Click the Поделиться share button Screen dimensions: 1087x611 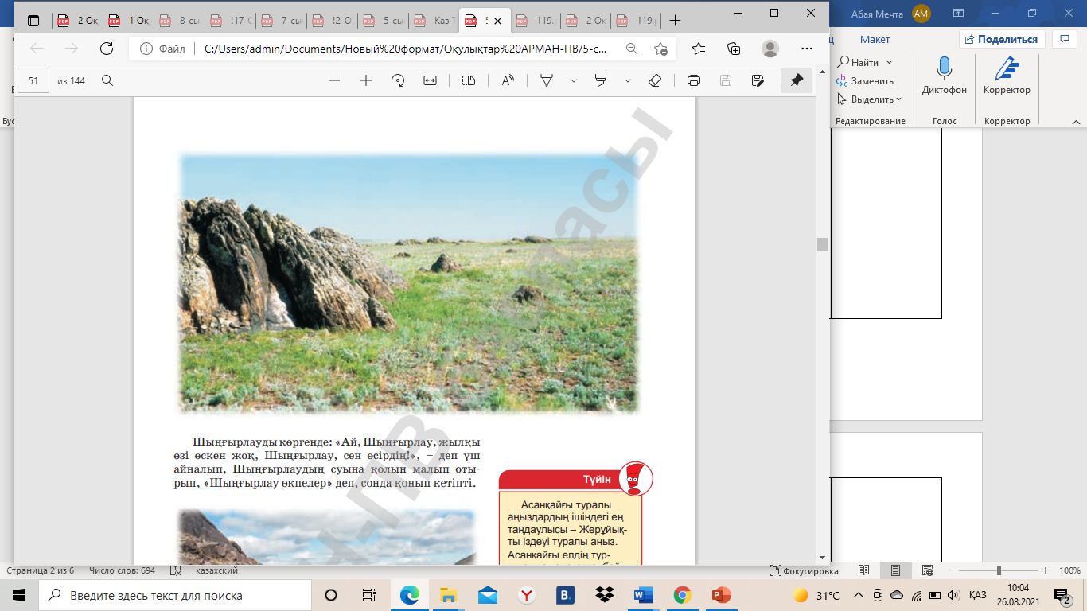point(1001,39)
